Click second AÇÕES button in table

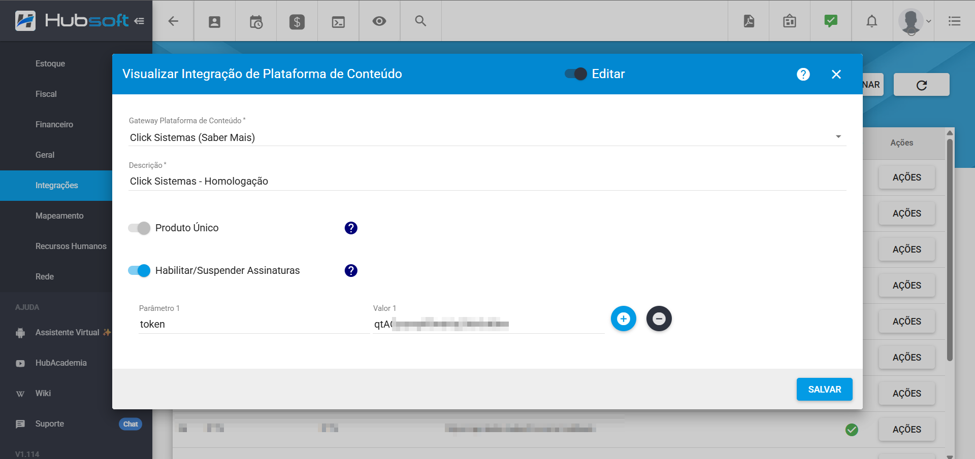[906, 214]
